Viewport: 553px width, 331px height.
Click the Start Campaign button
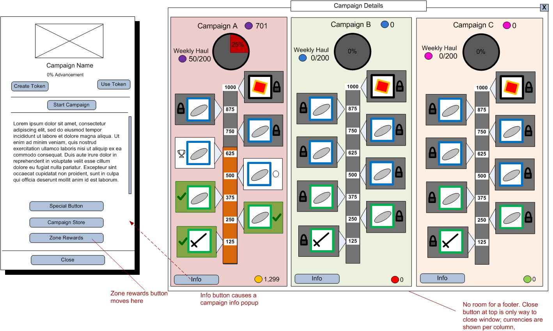pos(71,105)
